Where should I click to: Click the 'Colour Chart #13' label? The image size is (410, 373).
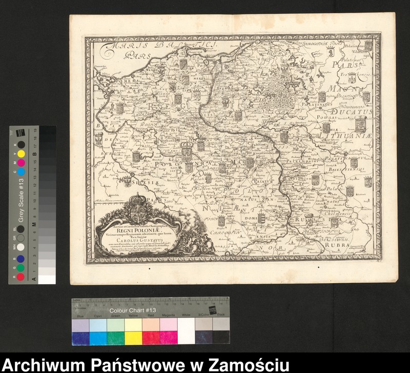coord(133,310)
